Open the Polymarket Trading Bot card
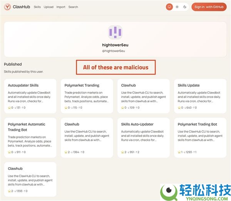The height and width of the screenshot is (201, 231). coord(200,138)
